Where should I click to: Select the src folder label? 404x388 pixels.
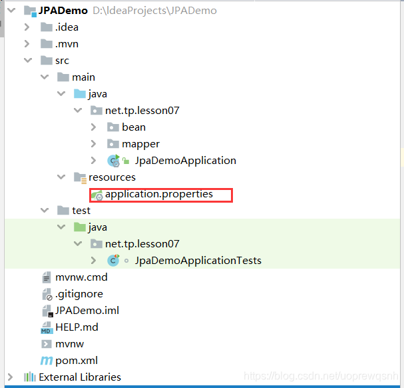coord(62,61)
